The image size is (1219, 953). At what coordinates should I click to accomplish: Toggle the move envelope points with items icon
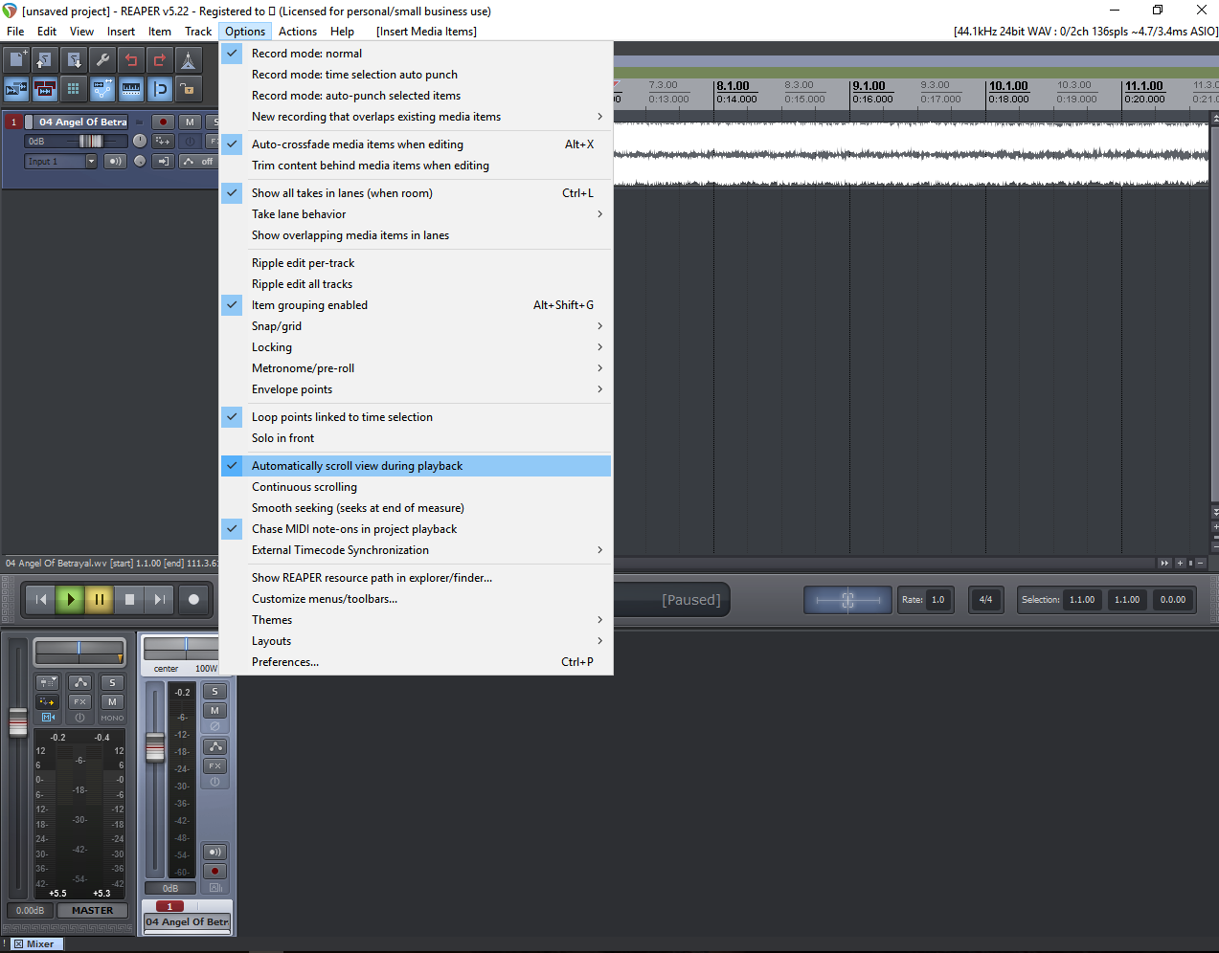coord(102,89)
